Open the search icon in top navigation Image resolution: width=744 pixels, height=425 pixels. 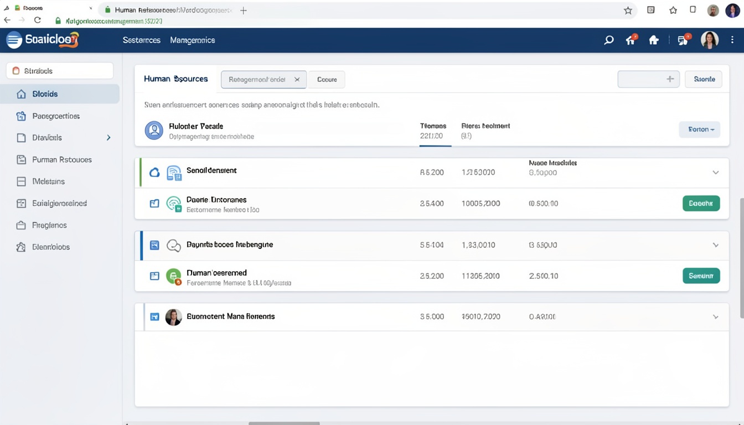coord(608,40)
